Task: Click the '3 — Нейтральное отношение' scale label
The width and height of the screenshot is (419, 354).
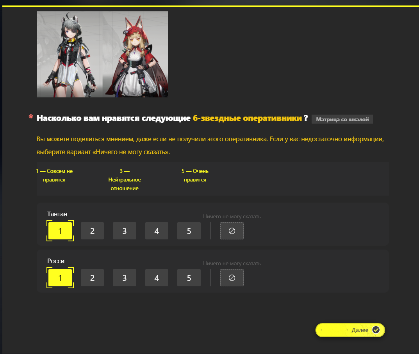Action: click(125, 180)
